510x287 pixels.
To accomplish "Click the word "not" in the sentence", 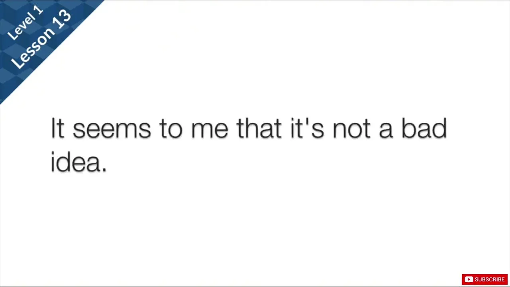I will [x=351, y=129].
